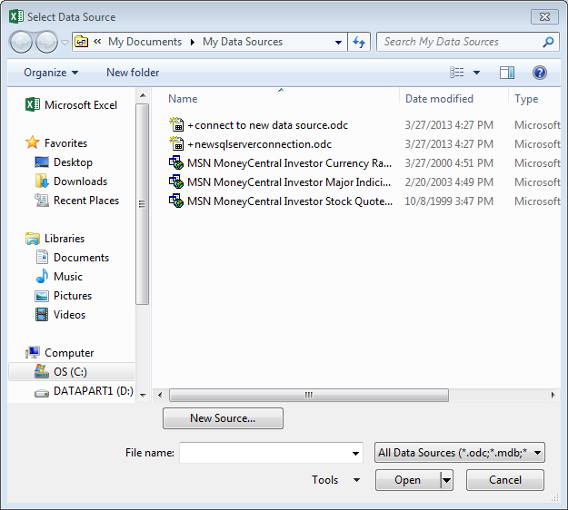
Task: Open the Videos library
Action: click(x=60, y=315)
